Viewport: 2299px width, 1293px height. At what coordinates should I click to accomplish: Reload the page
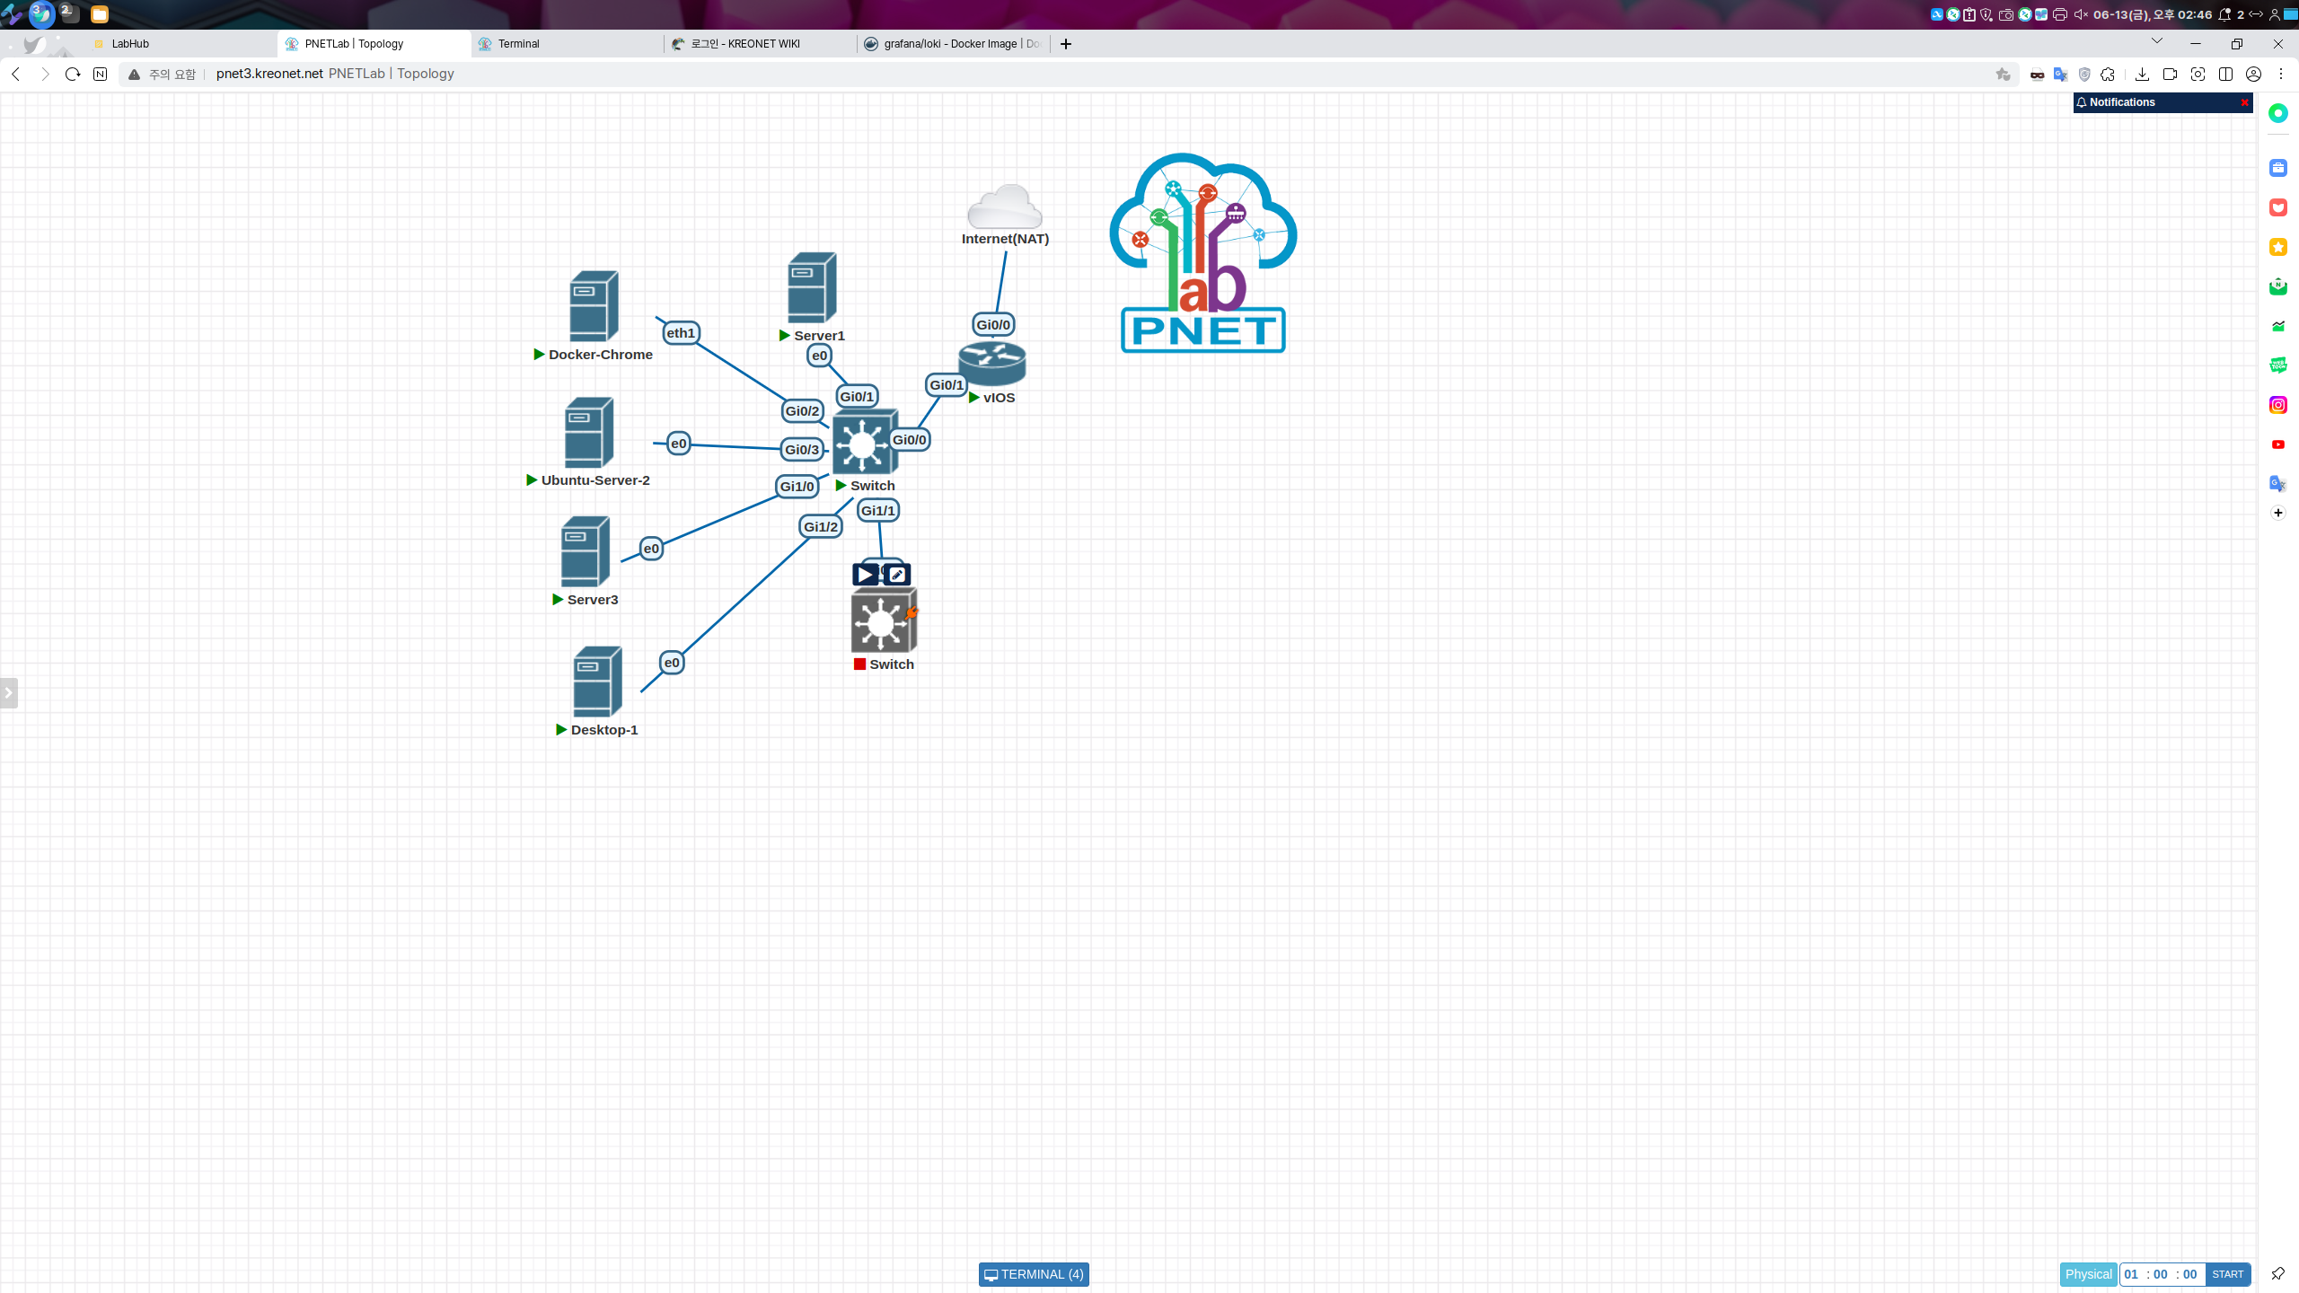click(73, 74)
